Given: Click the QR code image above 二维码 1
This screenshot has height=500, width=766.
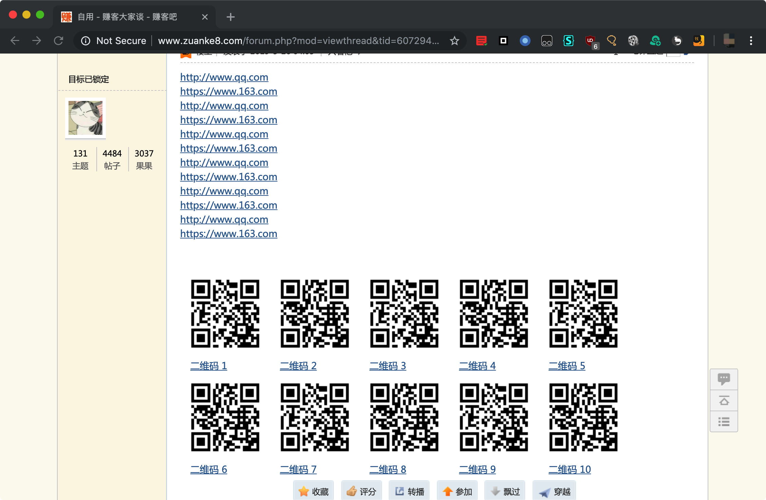Looking at the screenshot, I should 225,314.
